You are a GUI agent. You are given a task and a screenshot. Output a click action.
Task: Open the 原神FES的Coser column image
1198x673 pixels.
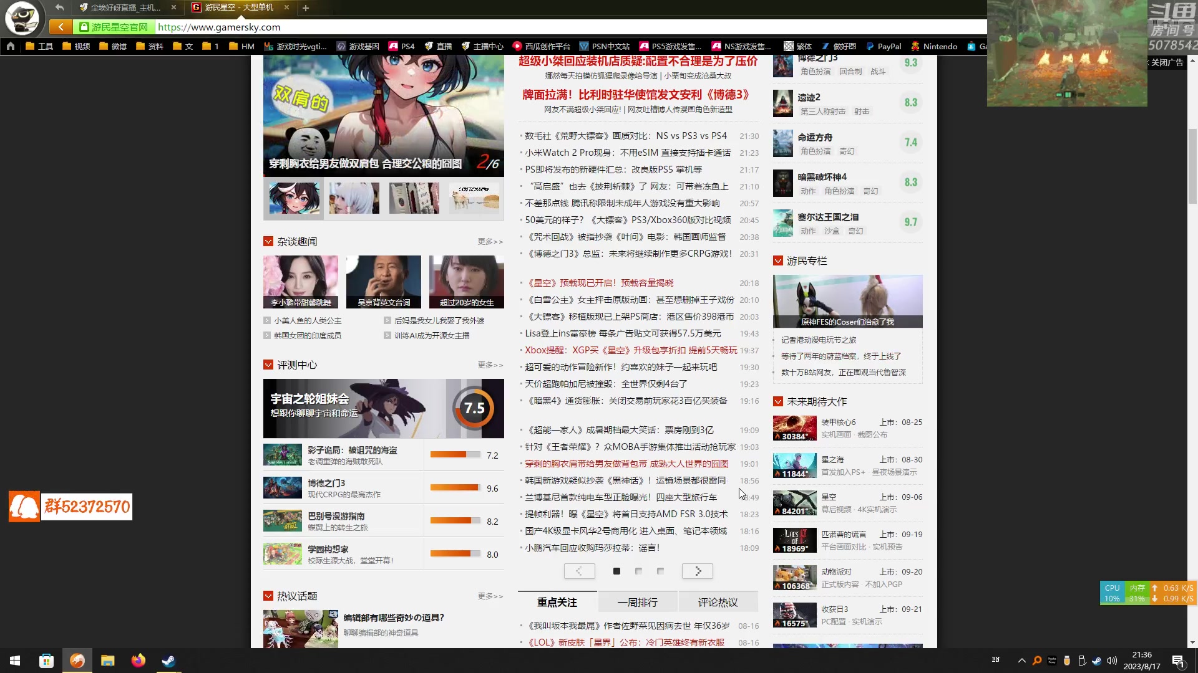click(847, 301)
